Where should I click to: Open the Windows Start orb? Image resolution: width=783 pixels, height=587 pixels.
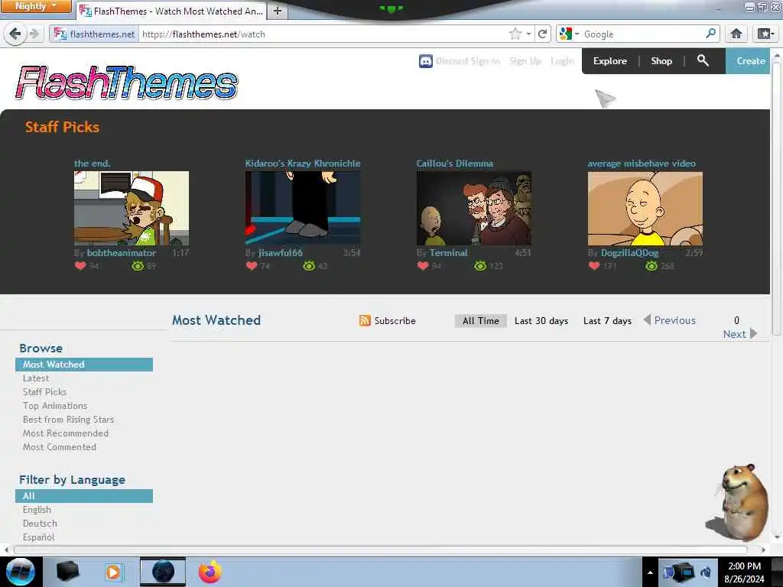(21, 572)
